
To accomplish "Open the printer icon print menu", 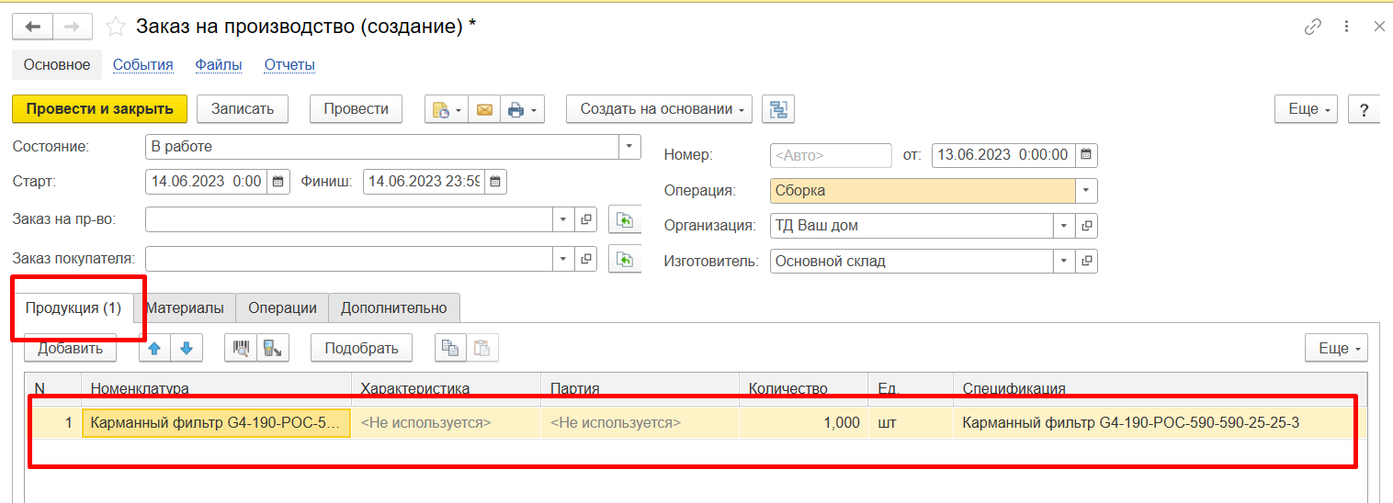I will [523, 109].
